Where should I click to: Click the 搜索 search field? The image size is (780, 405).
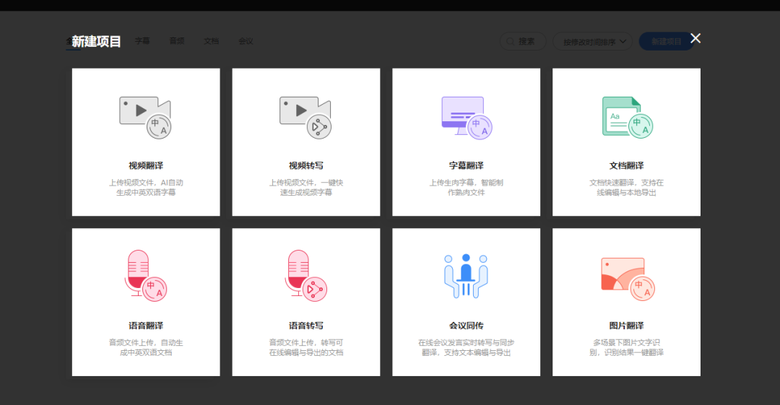point(523,41)
